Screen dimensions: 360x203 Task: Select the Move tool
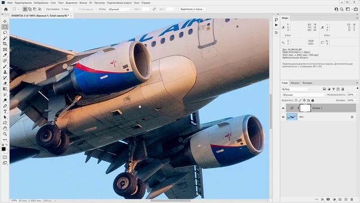pos(5,21)
